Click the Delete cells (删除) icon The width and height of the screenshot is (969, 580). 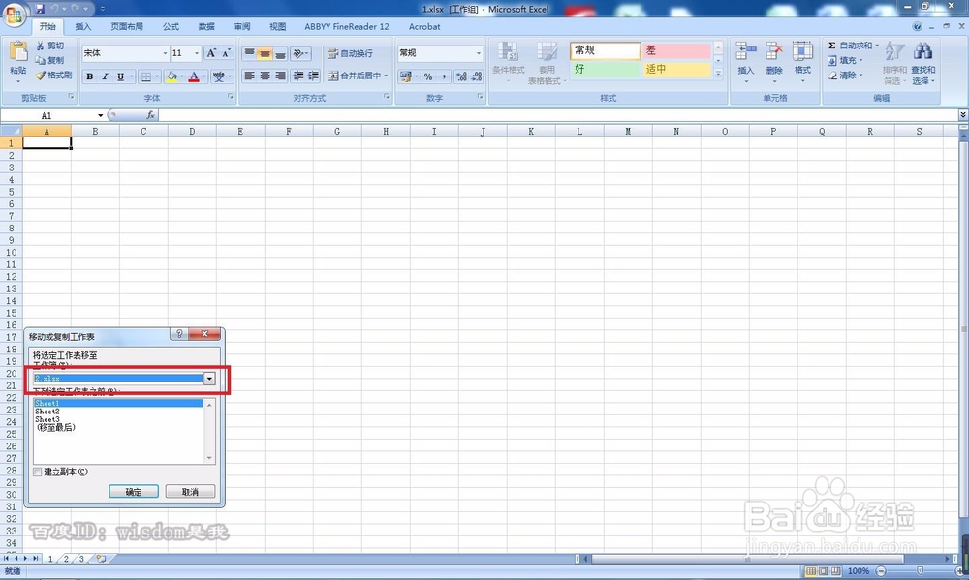click(x=774, y=50)
